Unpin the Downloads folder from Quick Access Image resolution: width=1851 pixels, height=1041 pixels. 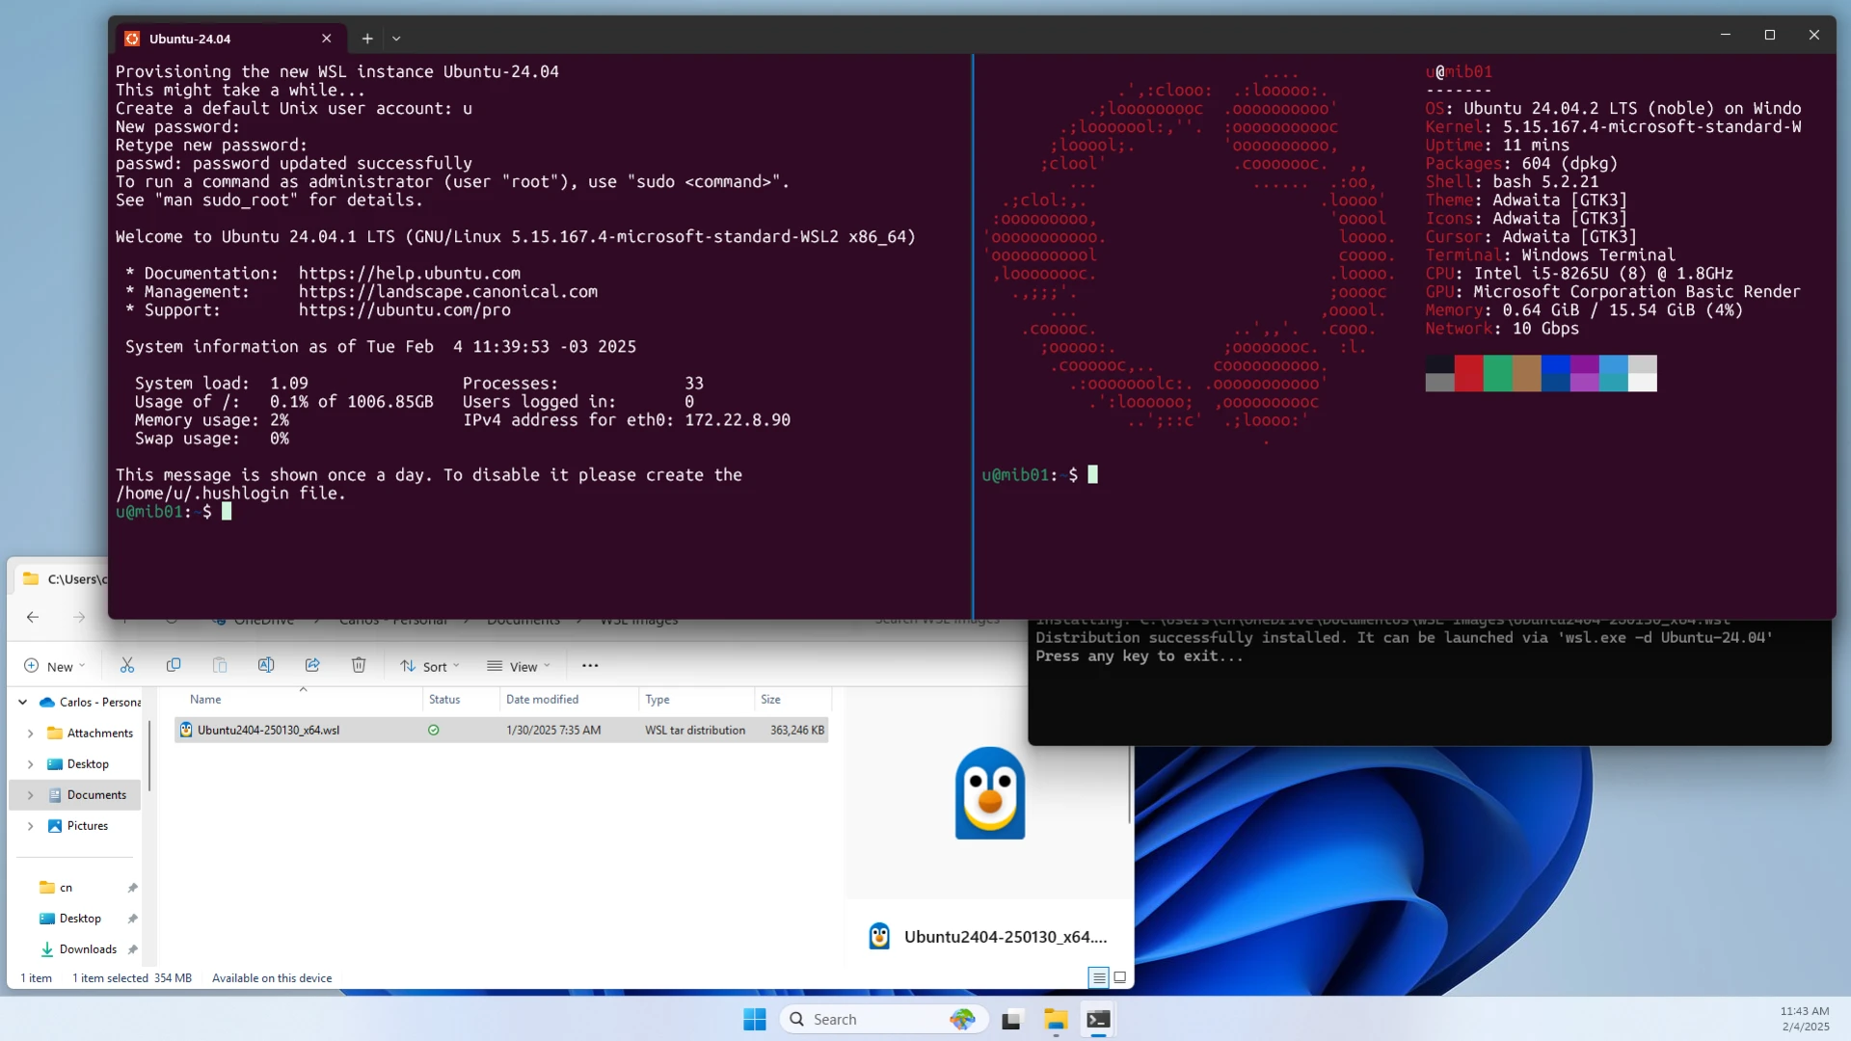[x=133, y=948]
